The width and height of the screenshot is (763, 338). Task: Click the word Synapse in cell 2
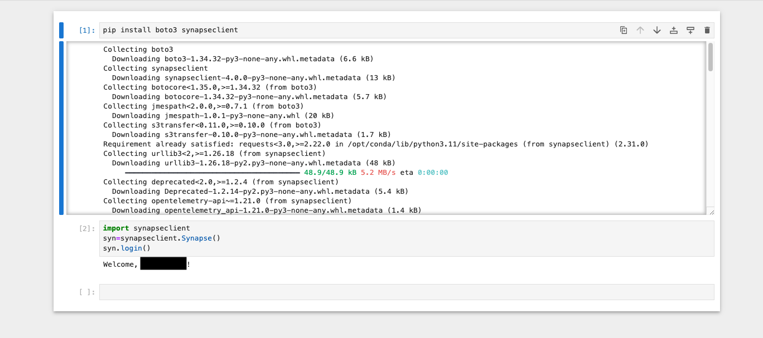coord(196,238)
